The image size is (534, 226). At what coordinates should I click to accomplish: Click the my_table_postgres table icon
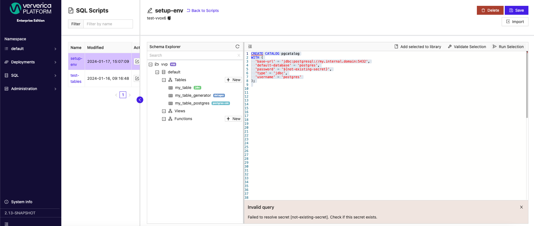pyautogui.click(x=171, y=103)
